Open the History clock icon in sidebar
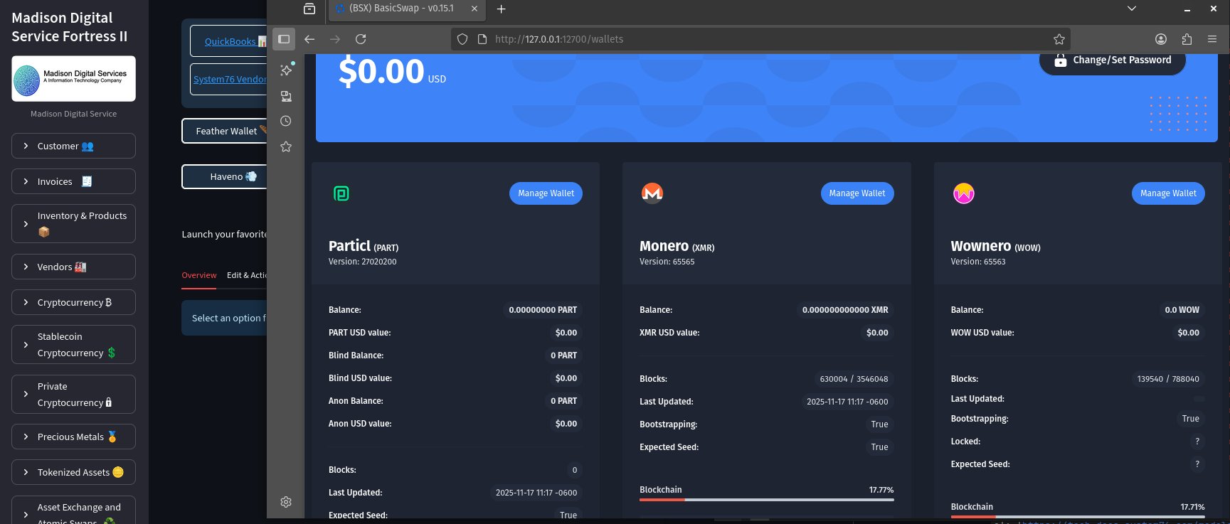1230x524 pixels. coord(286,121)
